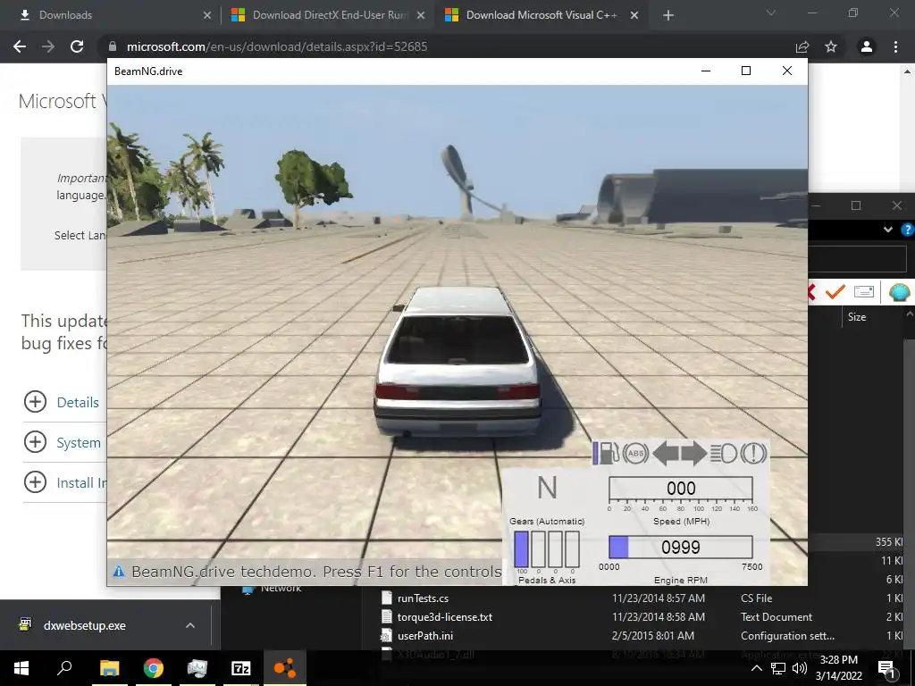Image resolution: width=915 pixels, height=686 pixels.
Task: Click the Explorer search box
Action: tap(858, 259)
